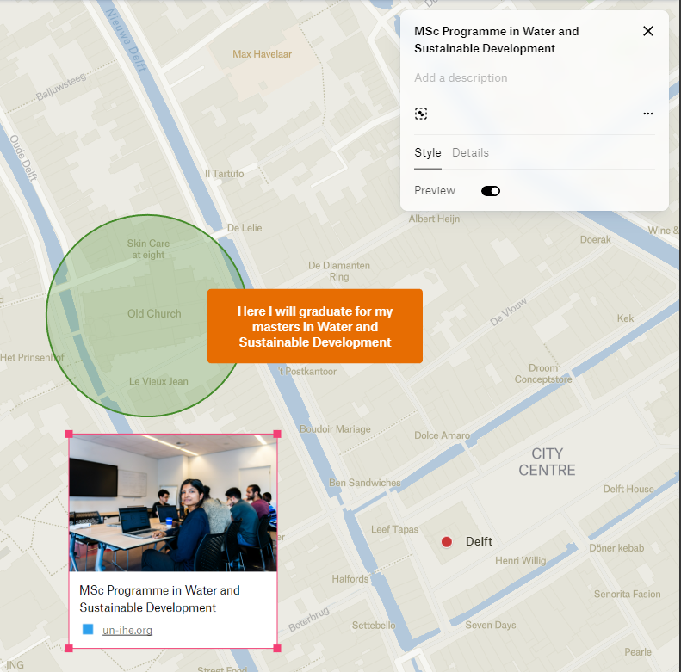Click the panel title to edit it

click(496, 40)
